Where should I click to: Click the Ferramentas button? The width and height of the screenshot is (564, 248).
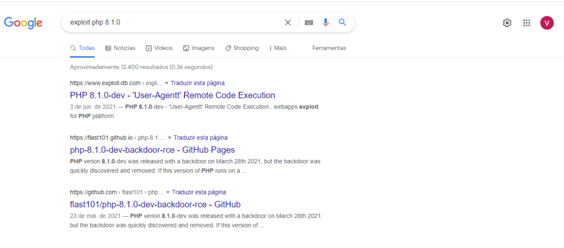(x=329, y=48)
